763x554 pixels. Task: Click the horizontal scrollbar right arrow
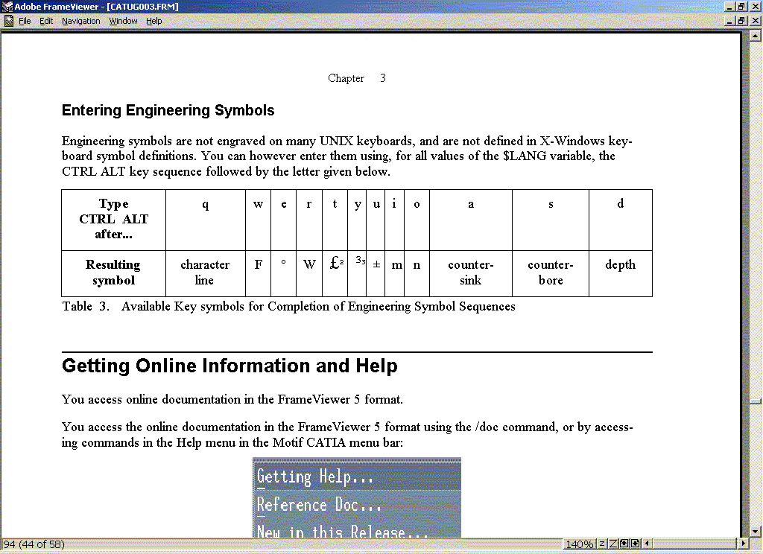pos(743,544)
